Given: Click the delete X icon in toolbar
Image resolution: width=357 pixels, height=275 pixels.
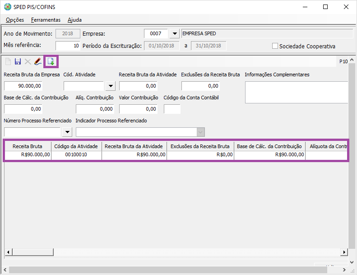Looking at the screenshot, I should point(28,61).
